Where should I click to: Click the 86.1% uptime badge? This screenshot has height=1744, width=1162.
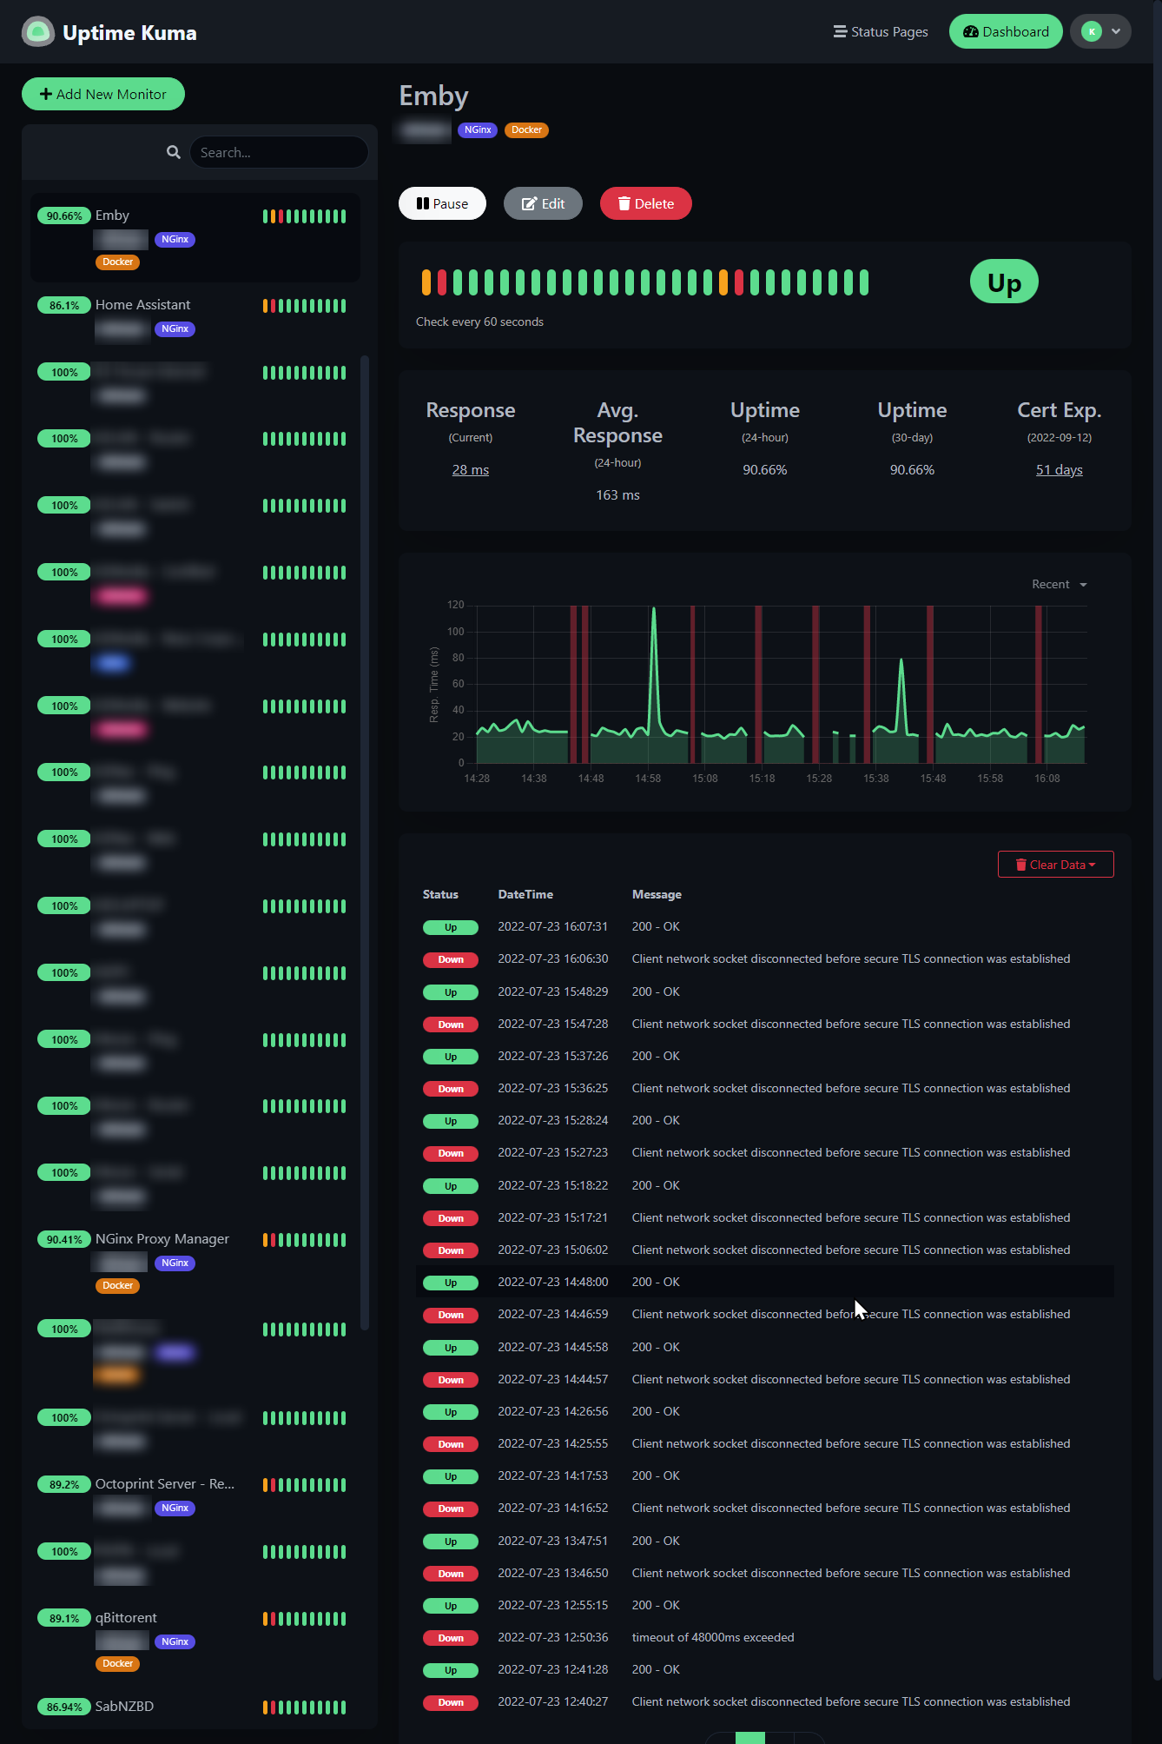click(64, 306)
